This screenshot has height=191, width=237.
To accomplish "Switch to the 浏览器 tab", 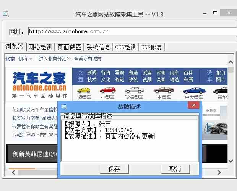I will (x=15, y=47).
